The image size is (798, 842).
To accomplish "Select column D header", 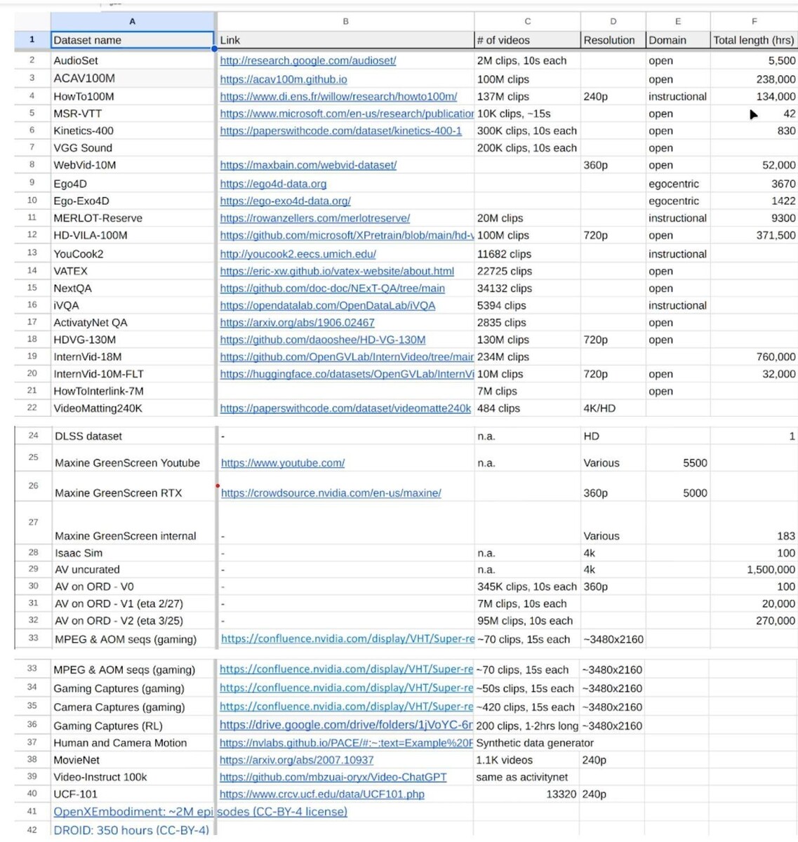I will point(613,22).
